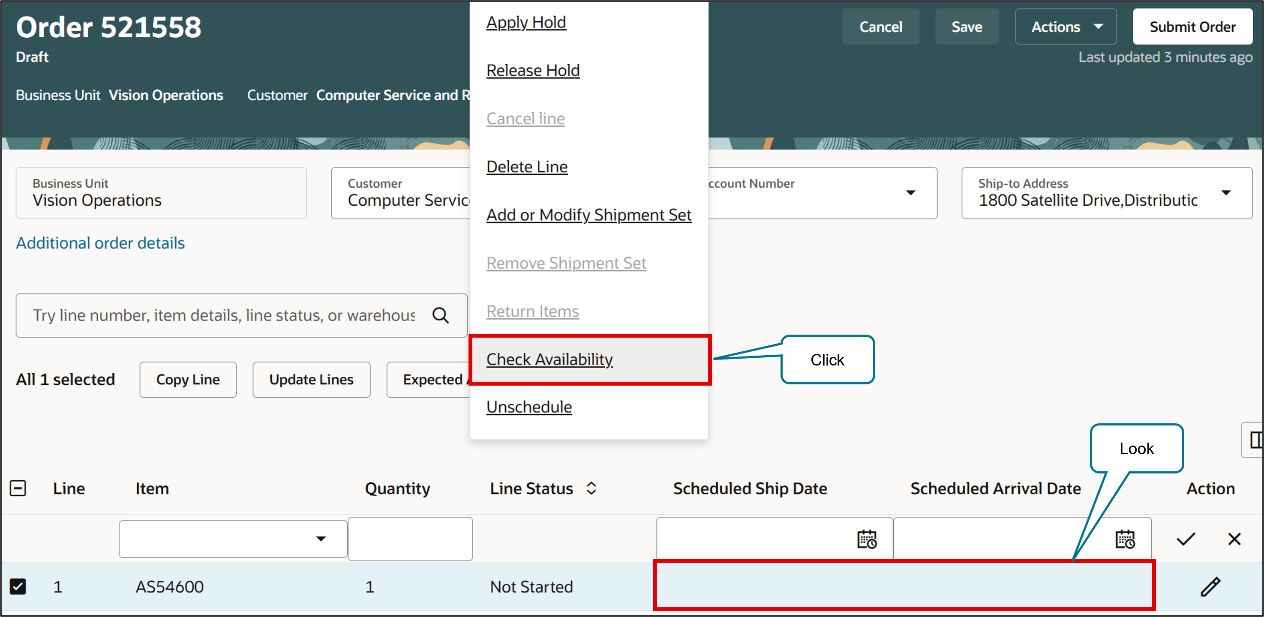The image size is (1264, 617).
Task: Open the Ship-to Address dropdown
Action: click(x=1226, y=193)
